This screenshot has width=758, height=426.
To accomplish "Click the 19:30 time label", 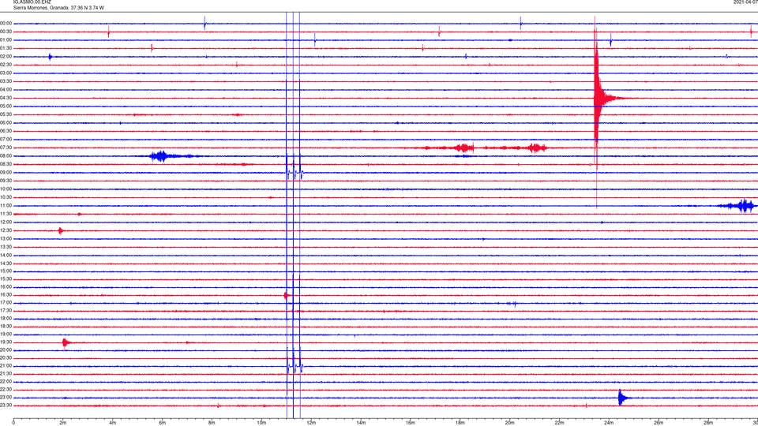I will tap(6, 342).
